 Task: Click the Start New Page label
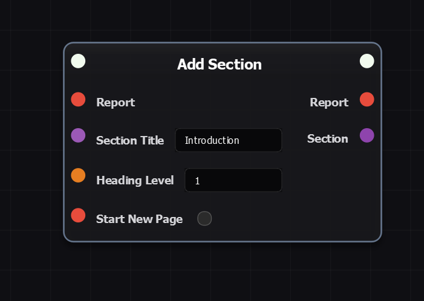coord(139,219)
